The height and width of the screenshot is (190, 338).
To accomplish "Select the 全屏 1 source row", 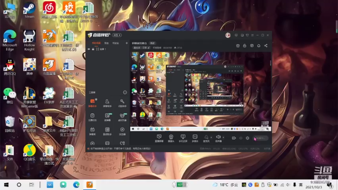I will point(107,49).
